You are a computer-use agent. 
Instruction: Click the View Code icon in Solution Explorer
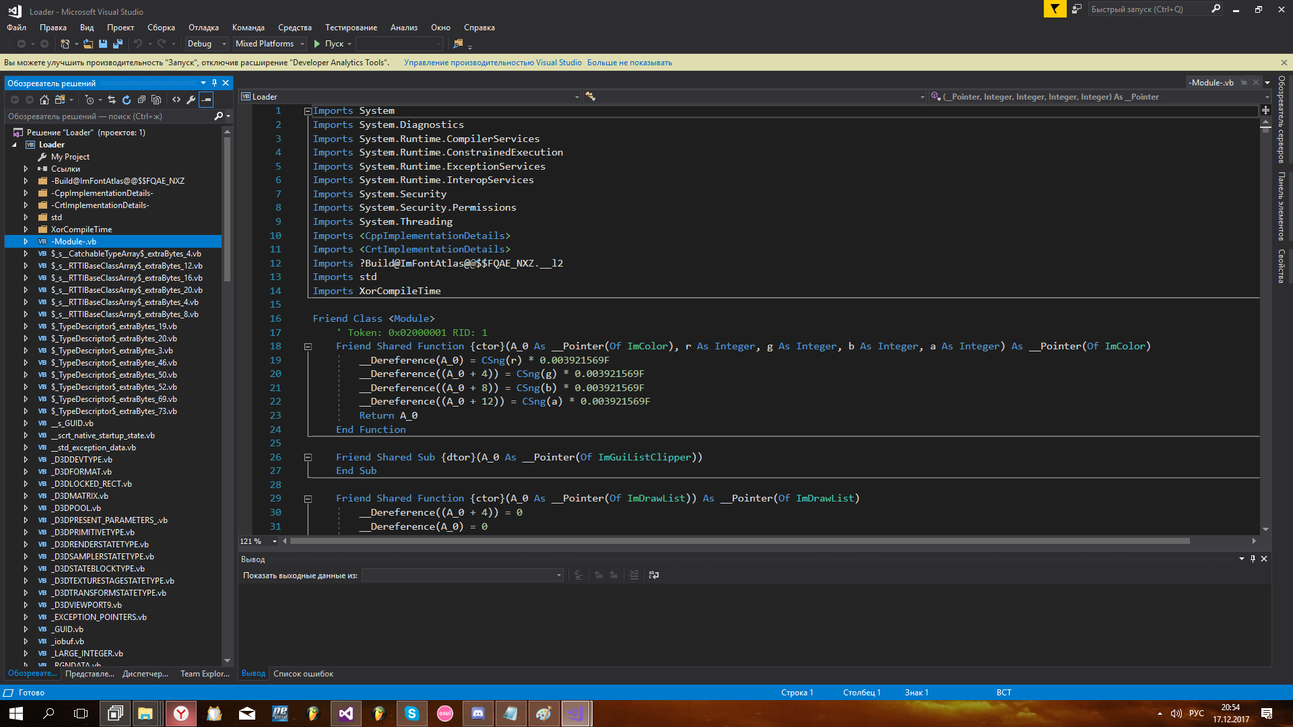176,100
